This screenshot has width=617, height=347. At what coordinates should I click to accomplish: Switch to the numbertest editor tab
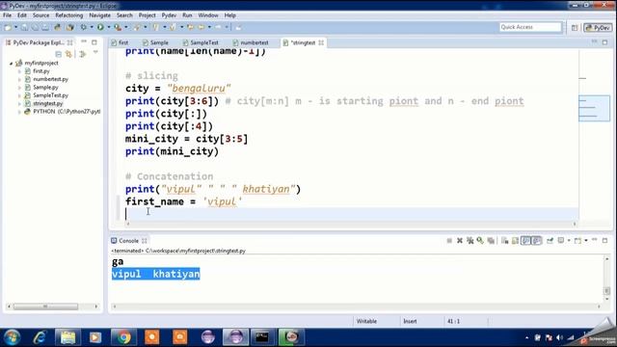pos(251,42)
